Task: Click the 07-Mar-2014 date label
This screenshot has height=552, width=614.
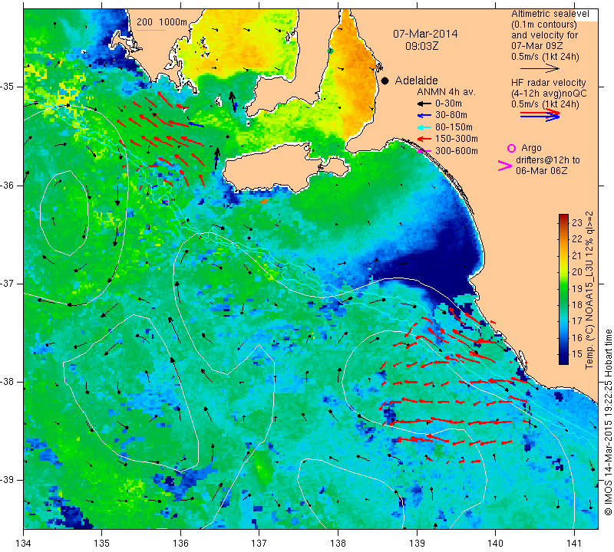Action: point(425,34)
